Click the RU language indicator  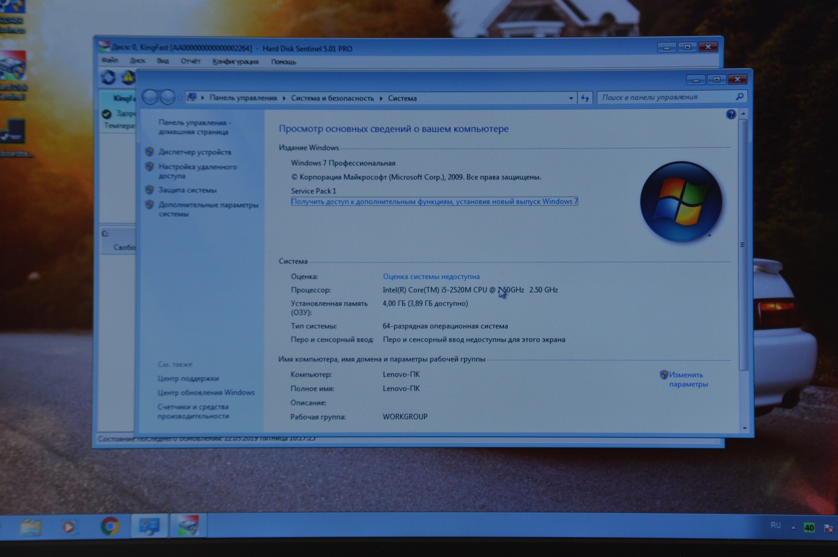pyautogui.click(x=776, y=525)
